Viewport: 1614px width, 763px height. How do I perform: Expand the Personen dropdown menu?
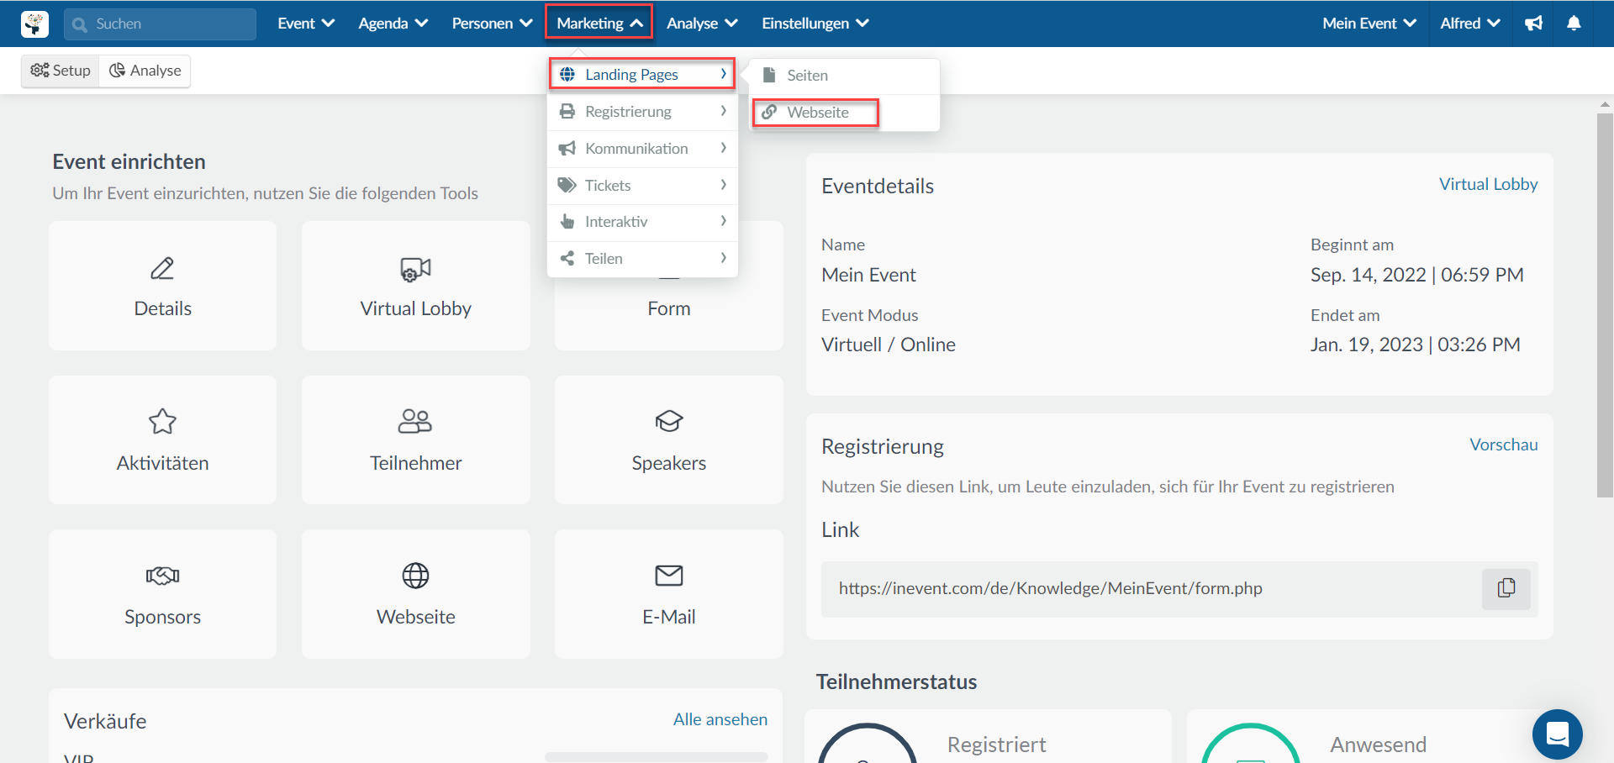[492, 24]
